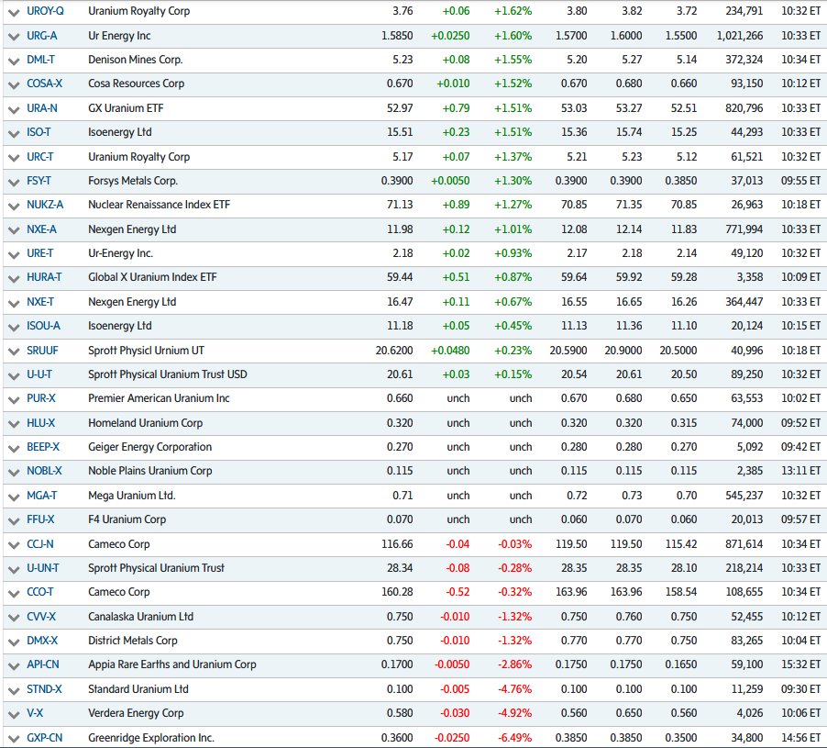Expand the SRUUF row chevron
827x748 pixels.
tap(14, 351)
